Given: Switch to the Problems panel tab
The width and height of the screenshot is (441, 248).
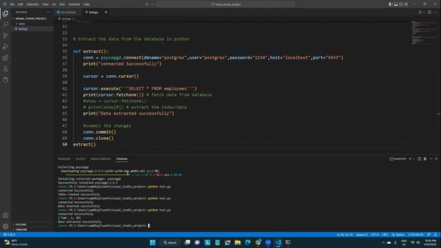Looking at the screenshot, I should (64, 159).
